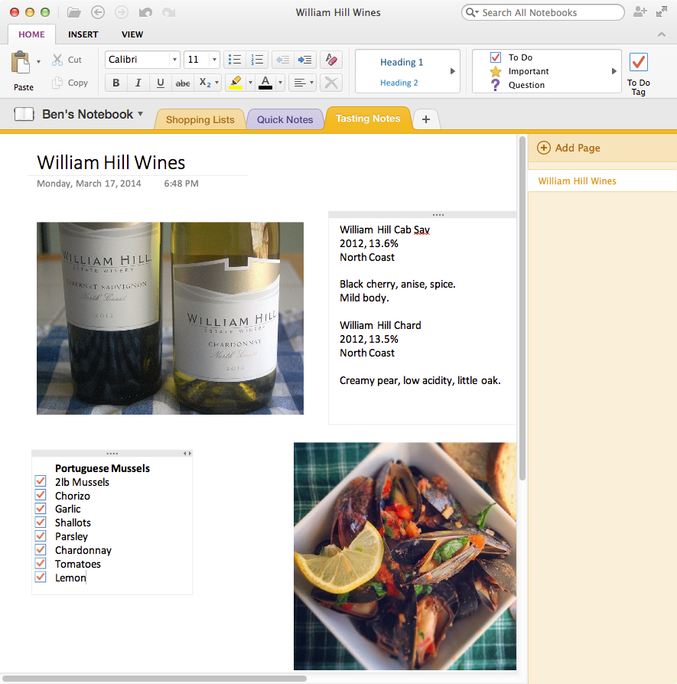
Task: Click the Paste clipboard icon
Action: [21, 62]
